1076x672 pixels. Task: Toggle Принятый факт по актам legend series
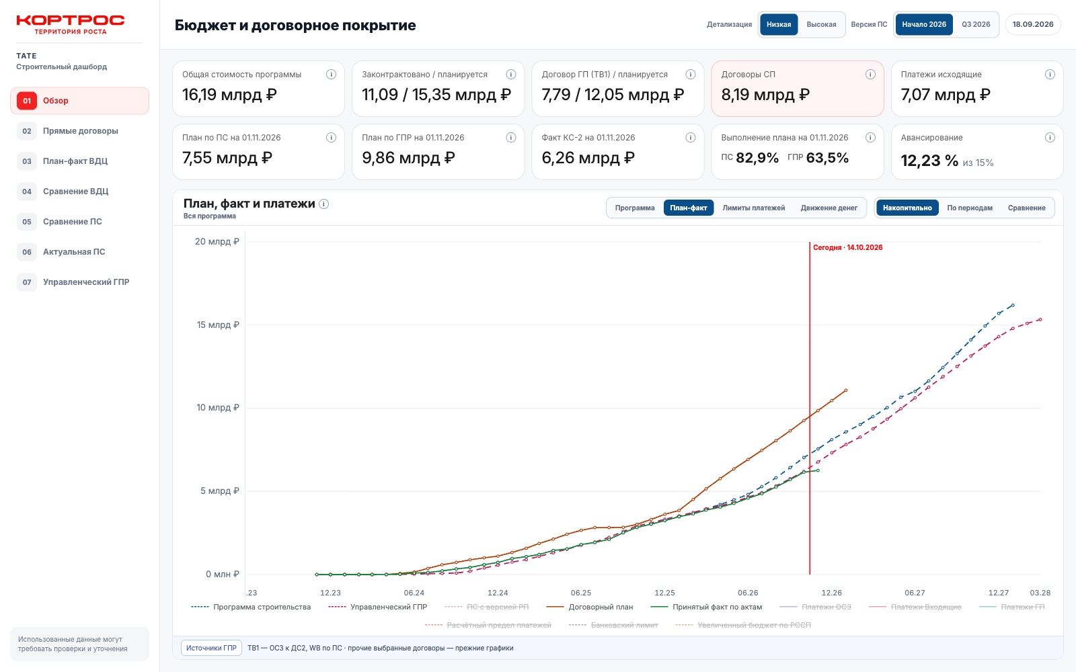point(706,607)
